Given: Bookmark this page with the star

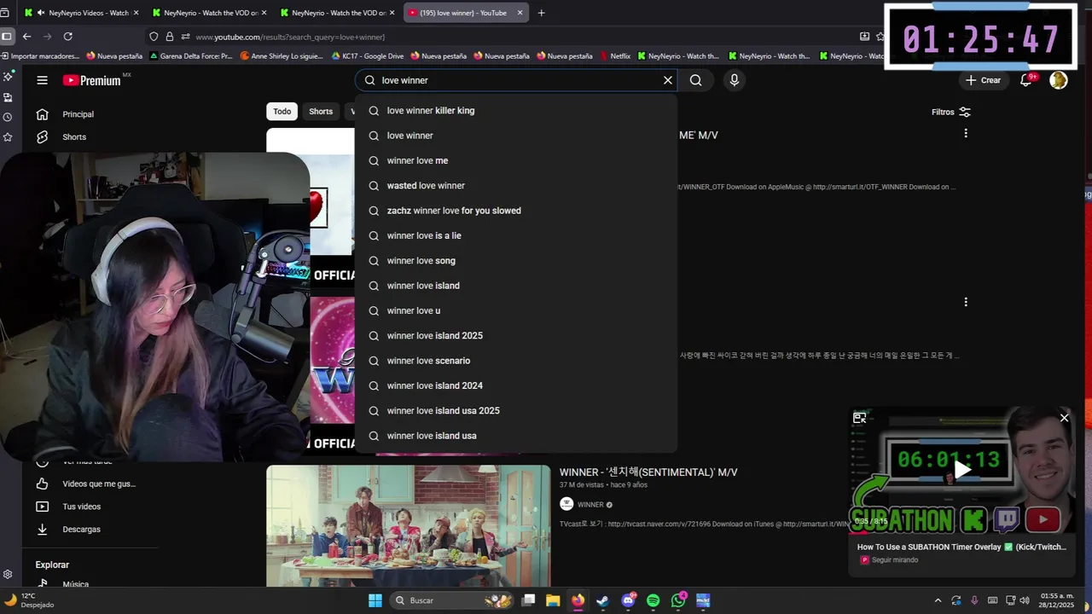Looking at the screenshot, I should (880, 37).
